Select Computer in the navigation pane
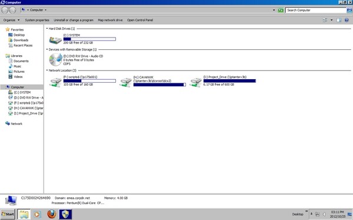353x220 pixels. point(17,87)
